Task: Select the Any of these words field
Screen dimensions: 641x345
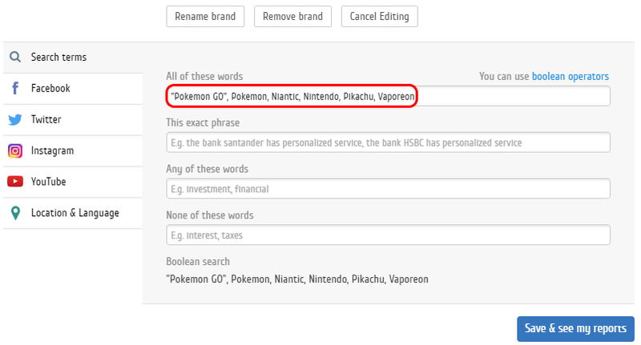Action: tap(388, 189)
